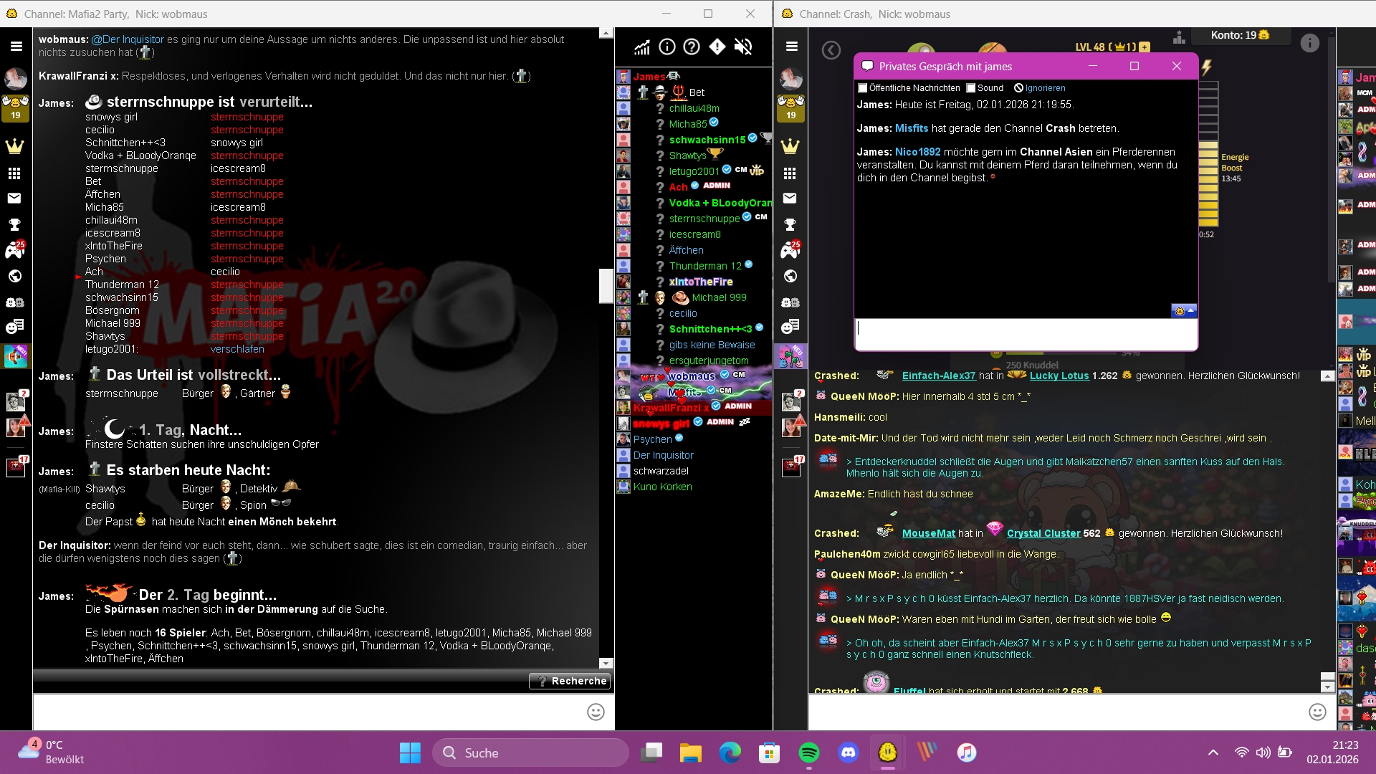The width and height of the screenshot is (1376, 774).
Task: Click the back arrow in Crash channel
Action: pos(831,50)
